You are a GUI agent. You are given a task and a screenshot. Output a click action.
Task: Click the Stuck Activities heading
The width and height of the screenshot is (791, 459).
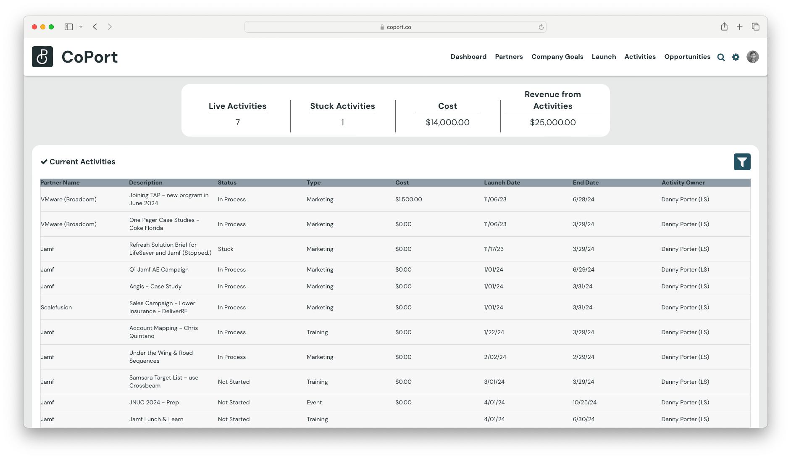(342, 106)
